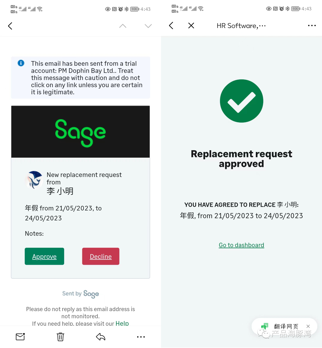The width and height of the screenshot is (322, 348).
Task: Open browser three-dot menu
Action: pyautogui.click(x=312, y=26)
